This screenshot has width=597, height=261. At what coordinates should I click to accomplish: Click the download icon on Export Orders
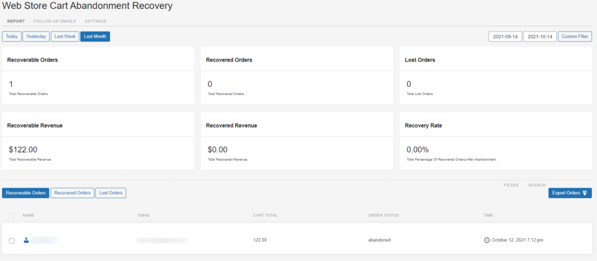(x=585, y=193)
